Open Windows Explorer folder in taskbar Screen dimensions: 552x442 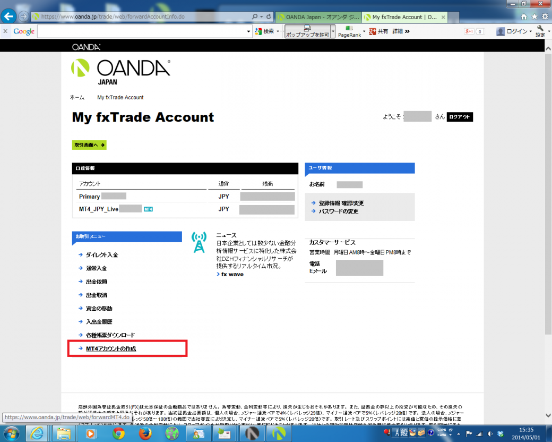pyautogui.click(x=64, y=433)
